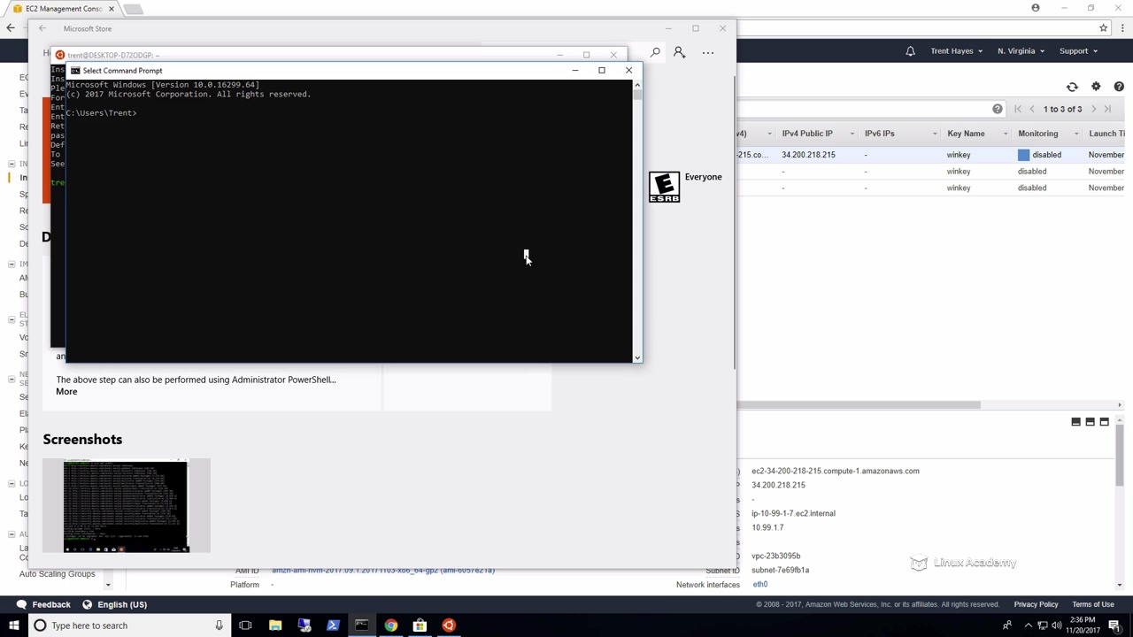Open Task View on the taskbar
The image size is (1133, 637).
coord(245,625)
